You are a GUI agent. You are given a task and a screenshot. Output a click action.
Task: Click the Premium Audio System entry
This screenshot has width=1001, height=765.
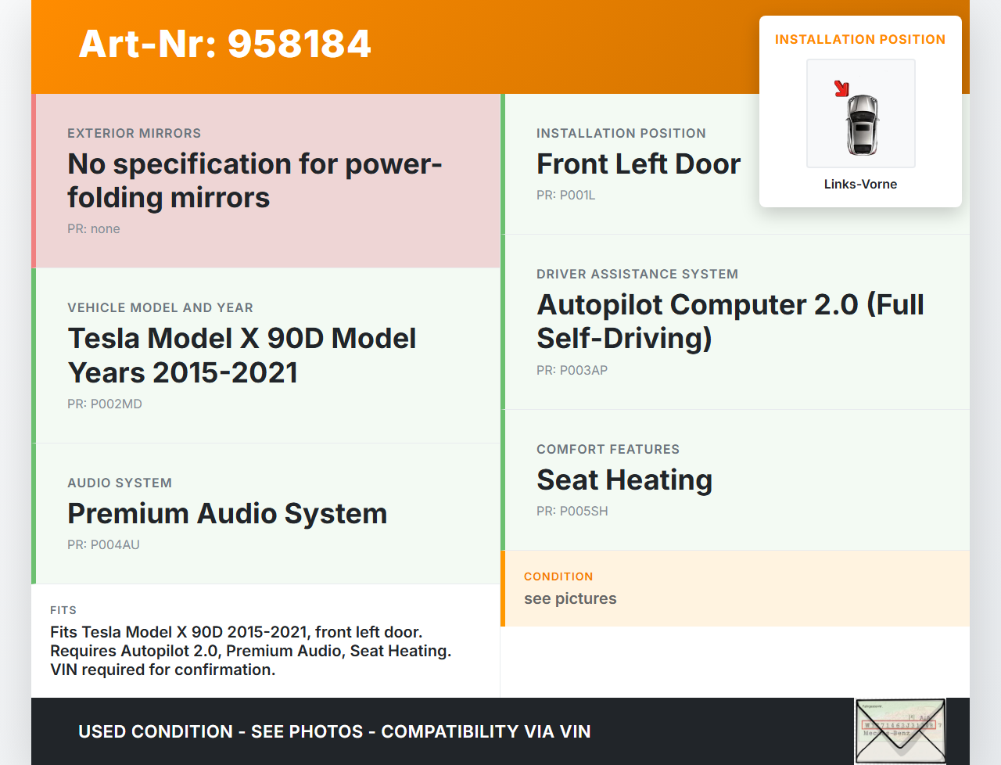227,514
